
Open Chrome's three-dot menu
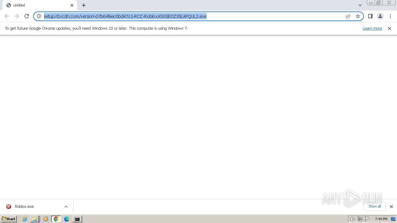point(390,16)
